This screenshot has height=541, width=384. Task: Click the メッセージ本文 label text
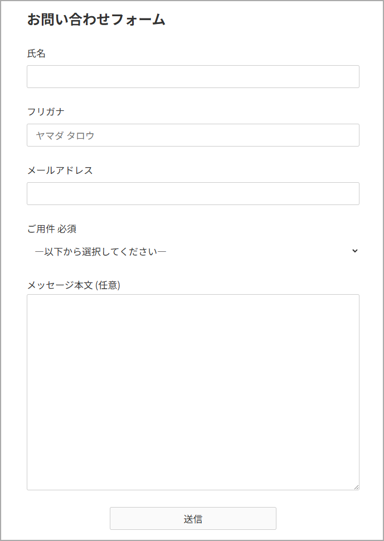pyautogui.click(x=60, y=285)
